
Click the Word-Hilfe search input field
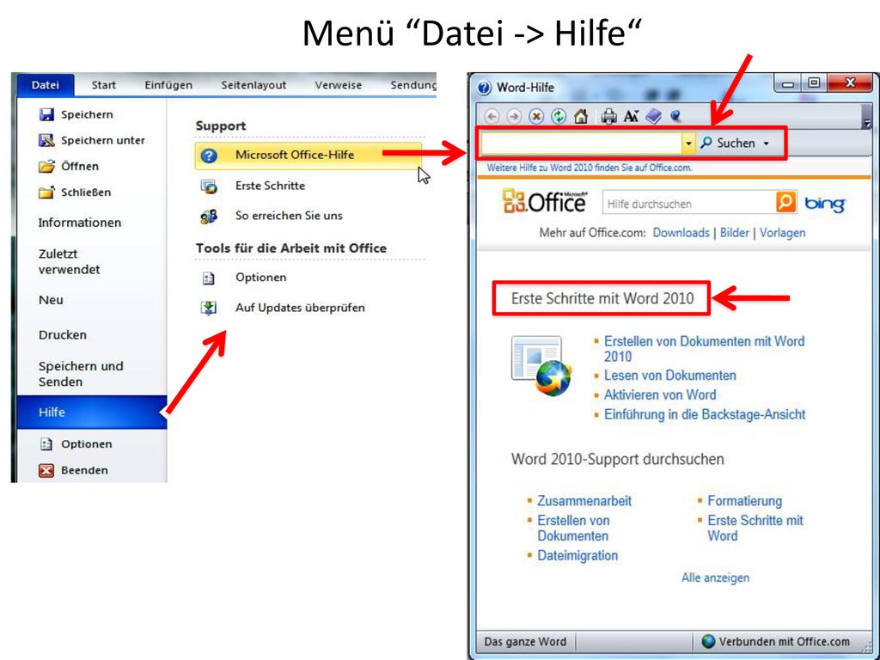coord(582,144)
